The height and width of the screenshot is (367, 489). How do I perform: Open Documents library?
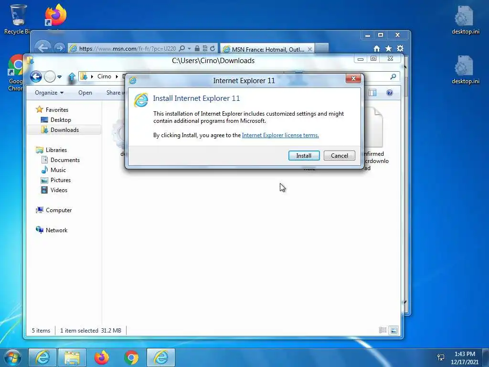tap(65, 160)
